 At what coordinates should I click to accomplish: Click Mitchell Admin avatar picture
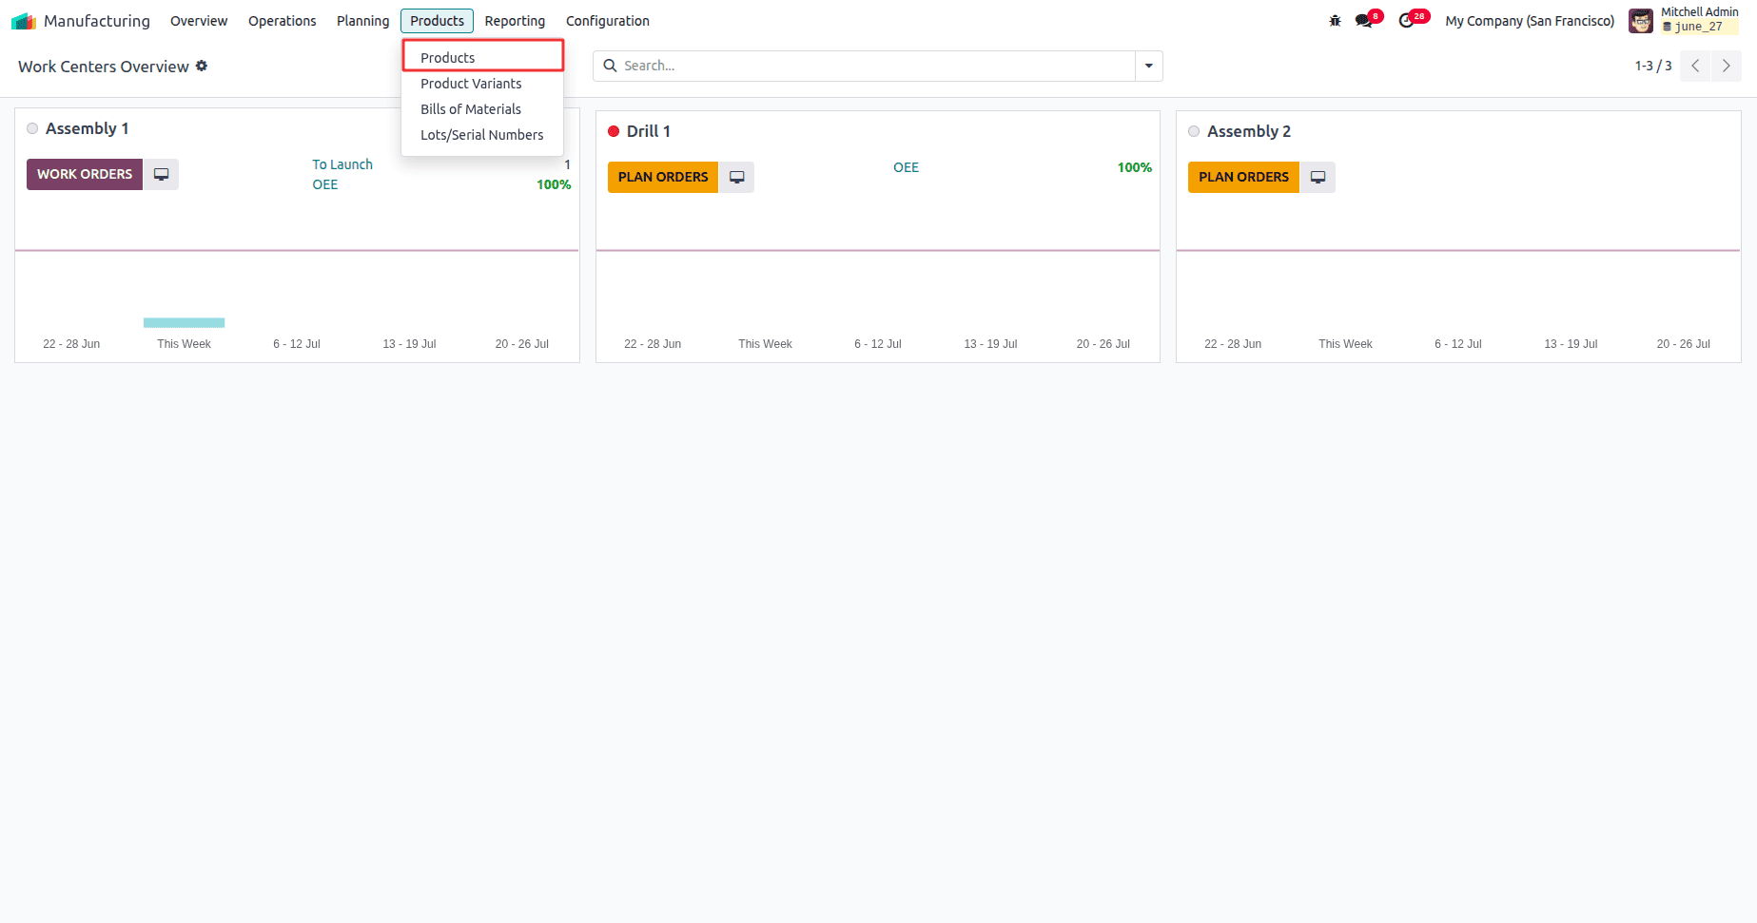[x=1641, y=21]
